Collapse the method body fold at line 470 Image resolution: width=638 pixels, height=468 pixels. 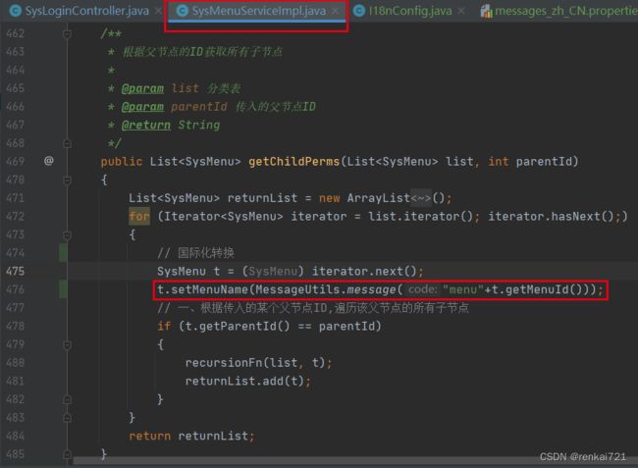(67, 181)
